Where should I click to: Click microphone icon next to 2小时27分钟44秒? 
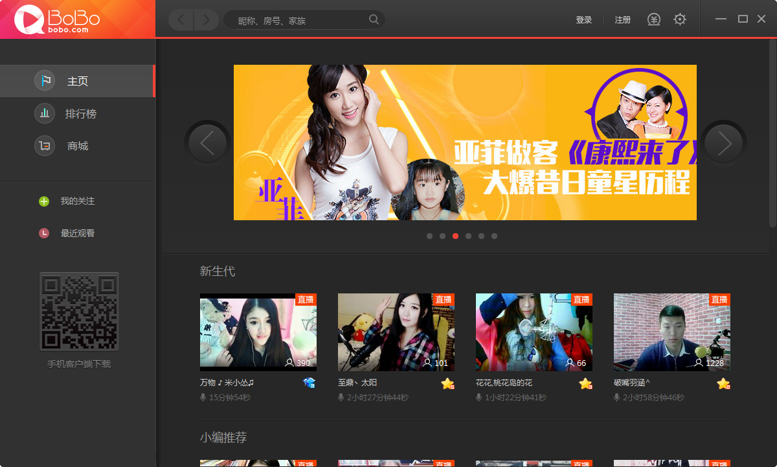point(341,397)
